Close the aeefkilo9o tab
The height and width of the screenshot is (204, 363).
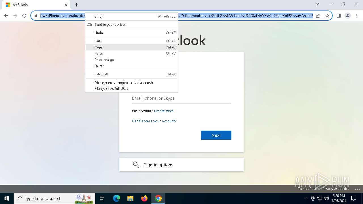(x=66, y=5)
